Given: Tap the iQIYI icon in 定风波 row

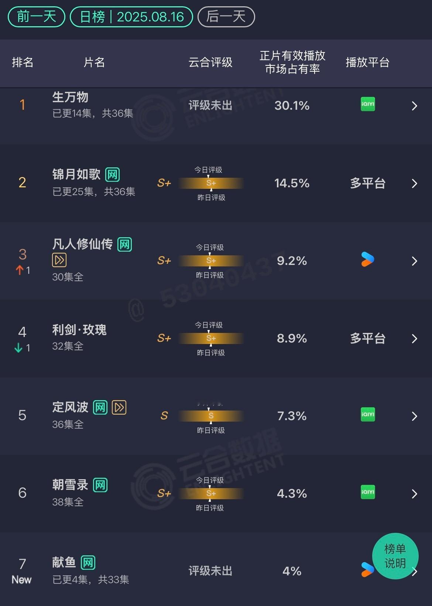Looking at the screenshot, I should pos(368,414).
